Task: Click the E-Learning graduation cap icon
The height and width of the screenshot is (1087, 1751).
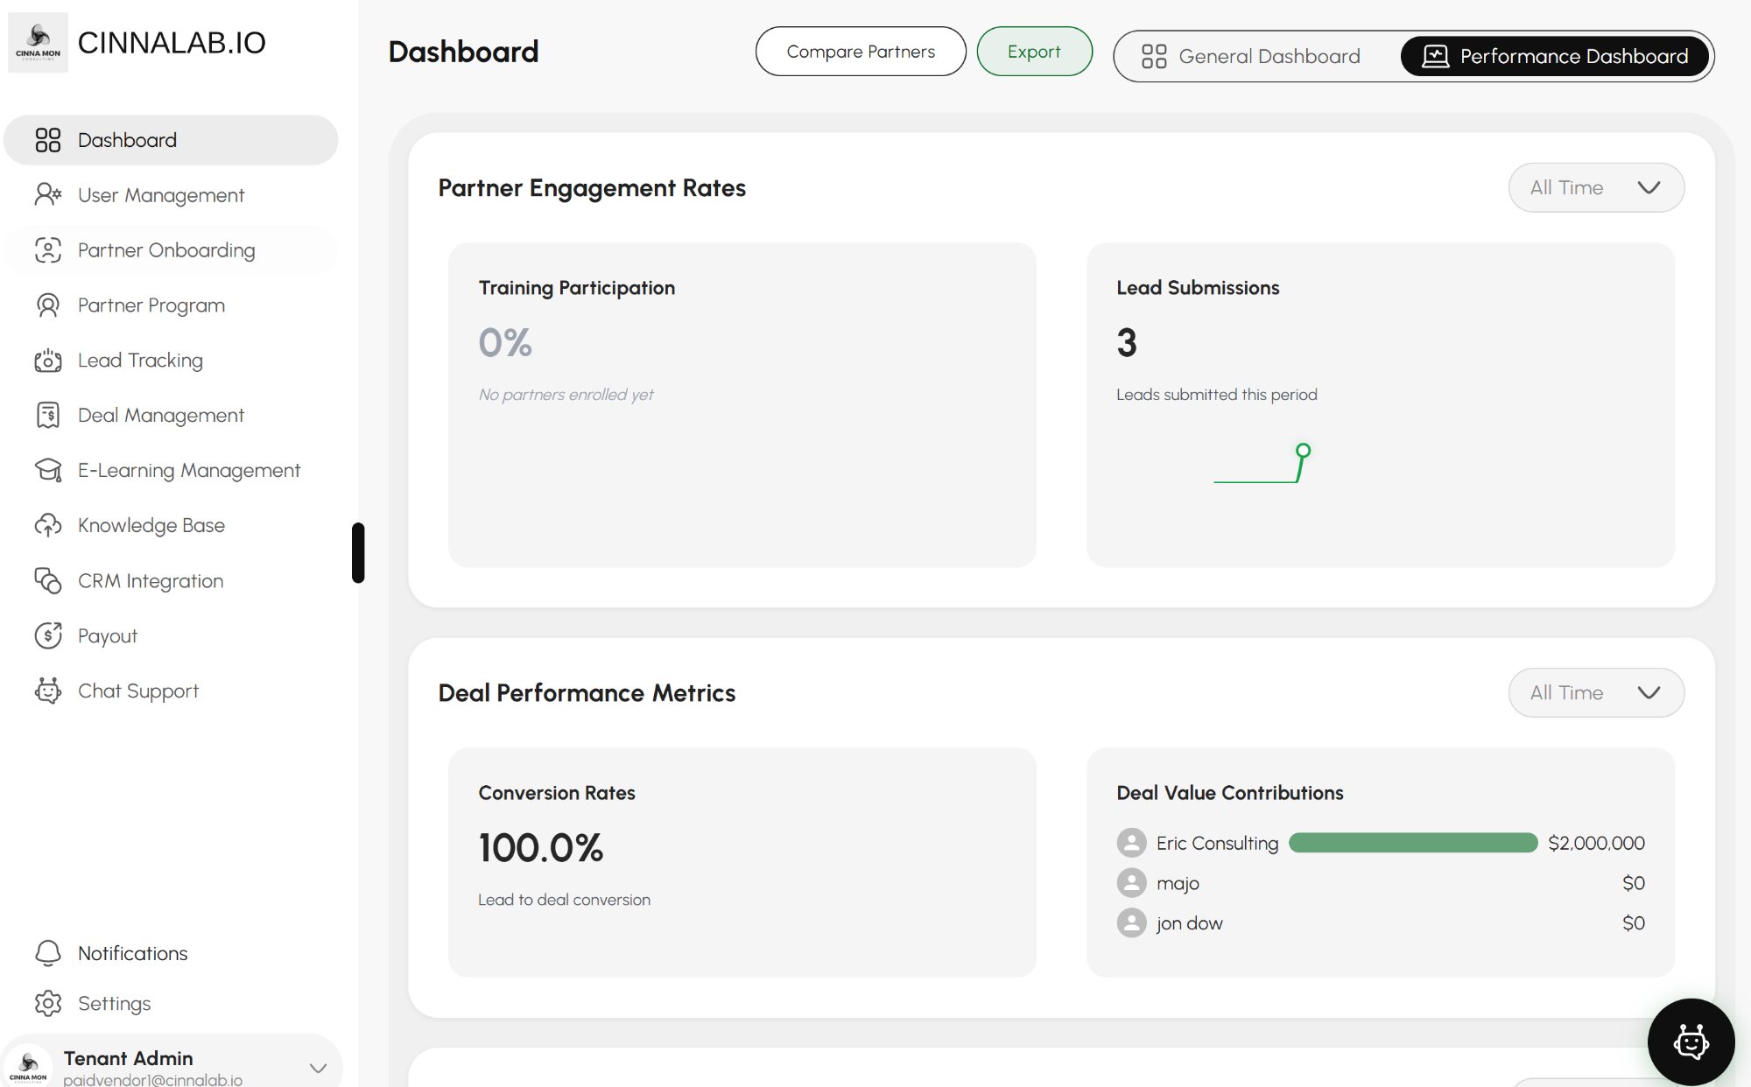Action: (48, 470)
